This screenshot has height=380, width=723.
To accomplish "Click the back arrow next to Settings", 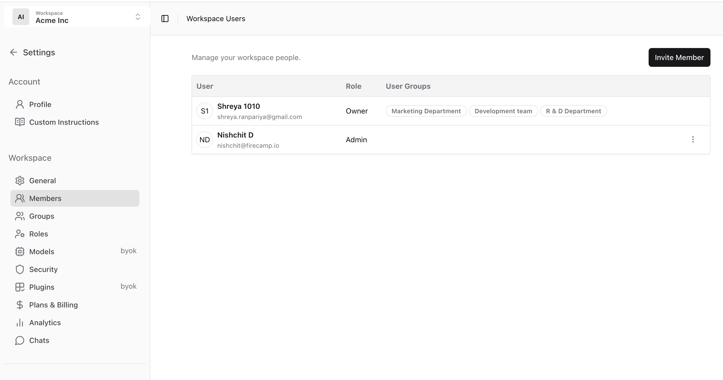I will tap(14, 52).
